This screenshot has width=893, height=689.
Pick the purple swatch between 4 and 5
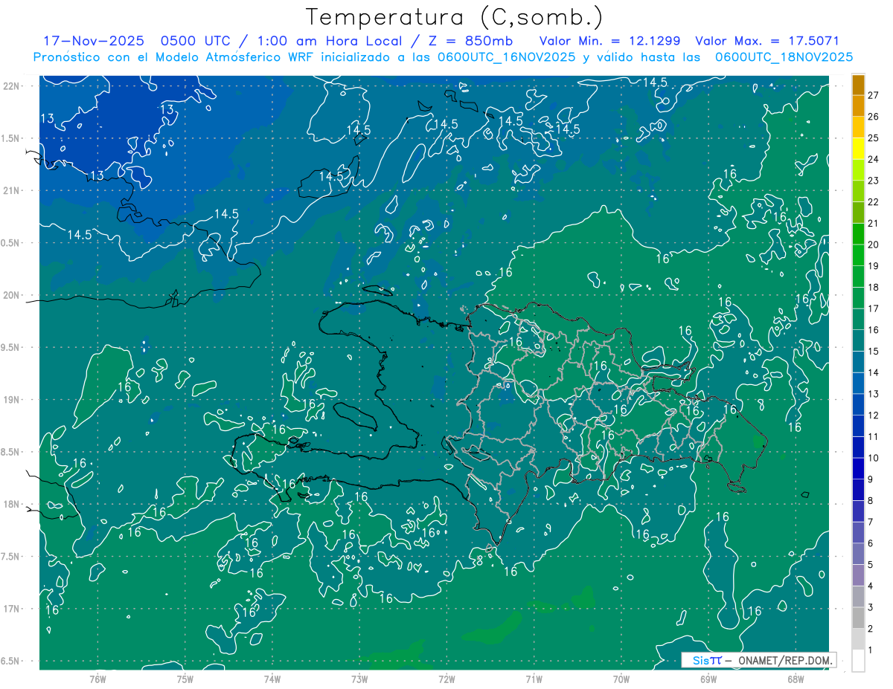pos(859,575)
